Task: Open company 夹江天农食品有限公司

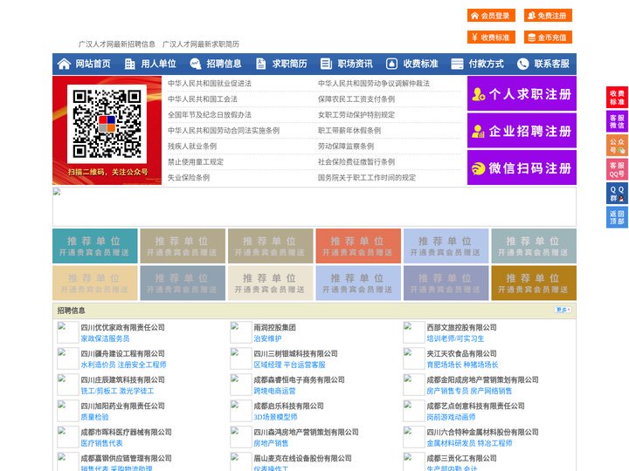Action: click(462, 353)
